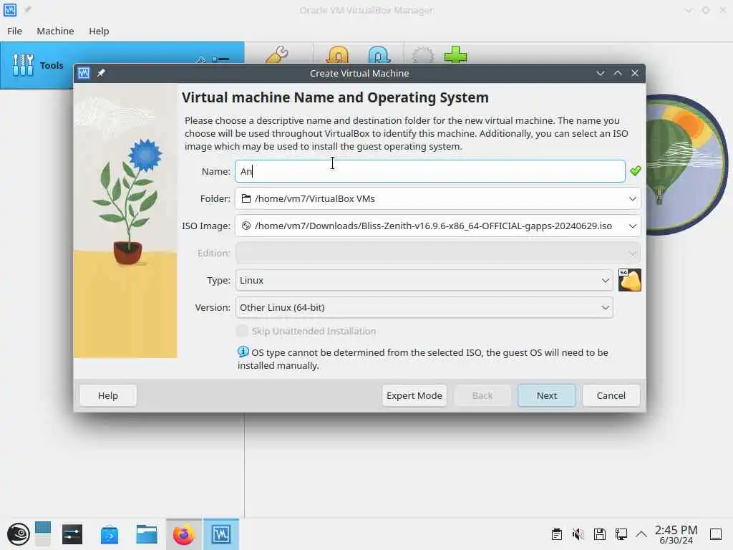Open the Help menu in menu bar
Screen dimensions: 733x550
click(x=99, y=31)
